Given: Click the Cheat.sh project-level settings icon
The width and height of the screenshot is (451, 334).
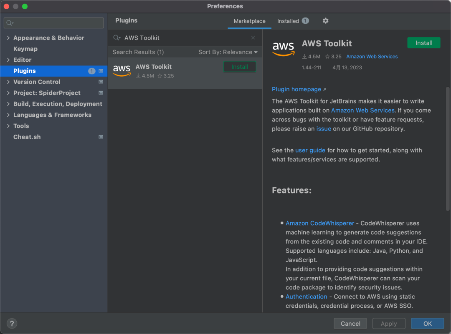Looking at the screenshot, I should [x=101, y=137].
